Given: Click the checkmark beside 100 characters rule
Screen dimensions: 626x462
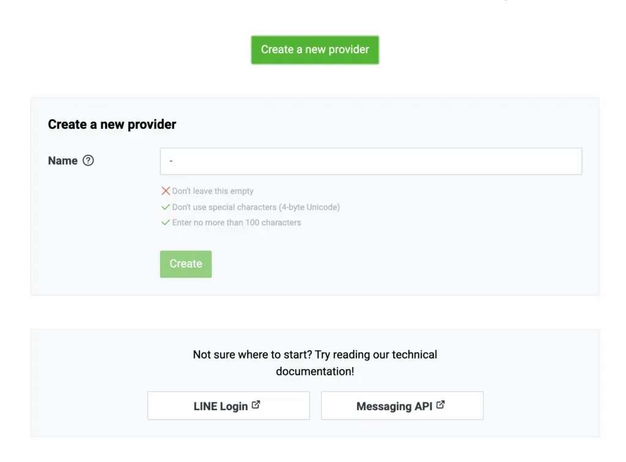Looking at the screenshot, I should (x=166, y=222).
